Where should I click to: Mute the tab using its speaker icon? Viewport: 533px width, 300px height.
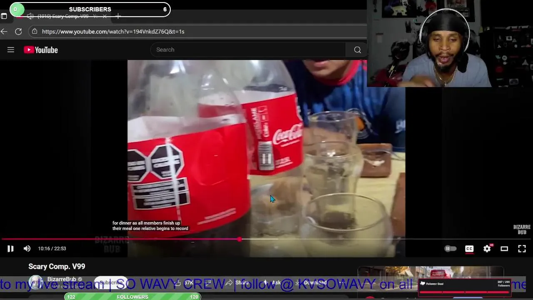[x=30, y=16]
